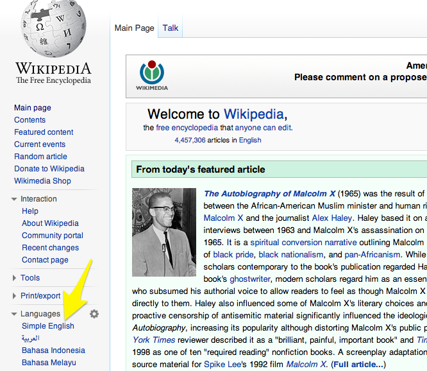This screenshot has height=371, width=427.
Task: Open The Autobiography of Malcolm X article link
Action: point(270,194)
